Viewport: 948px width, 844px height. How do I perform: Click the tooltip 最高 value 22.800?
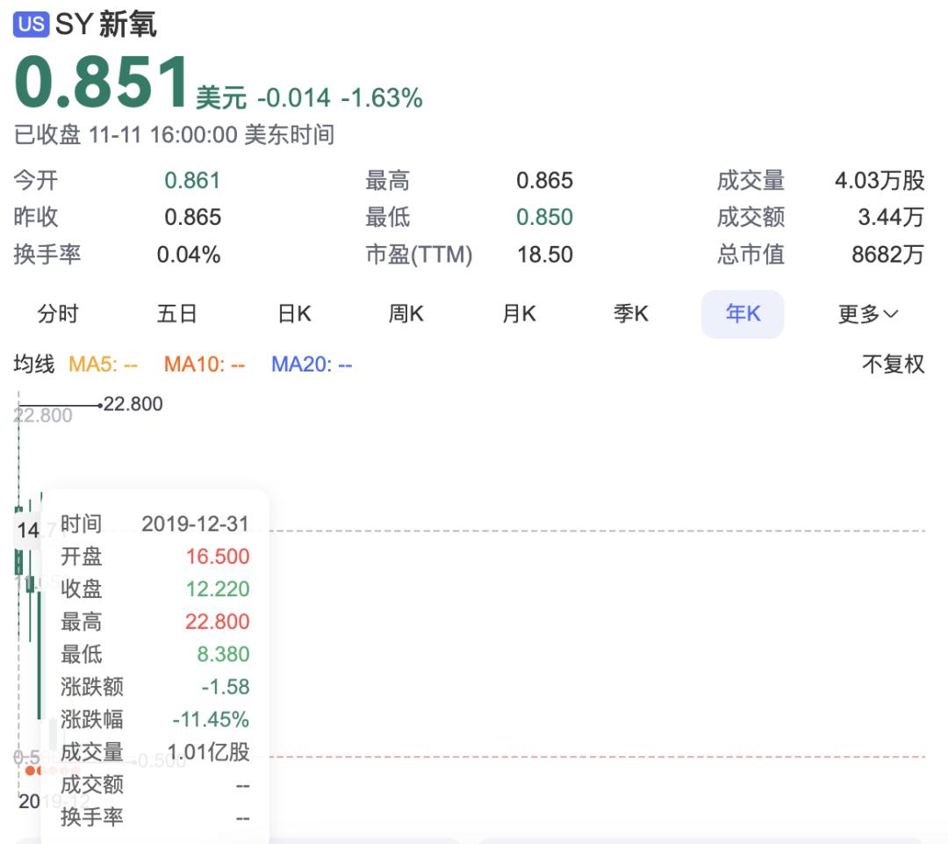click(x=218, y=622)
